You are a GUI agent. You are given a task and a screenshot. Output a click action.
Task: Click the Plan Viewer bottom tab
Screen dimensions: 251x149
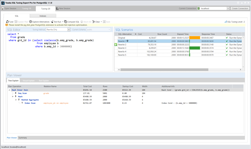pyautogui.click(x=12, y=138)
